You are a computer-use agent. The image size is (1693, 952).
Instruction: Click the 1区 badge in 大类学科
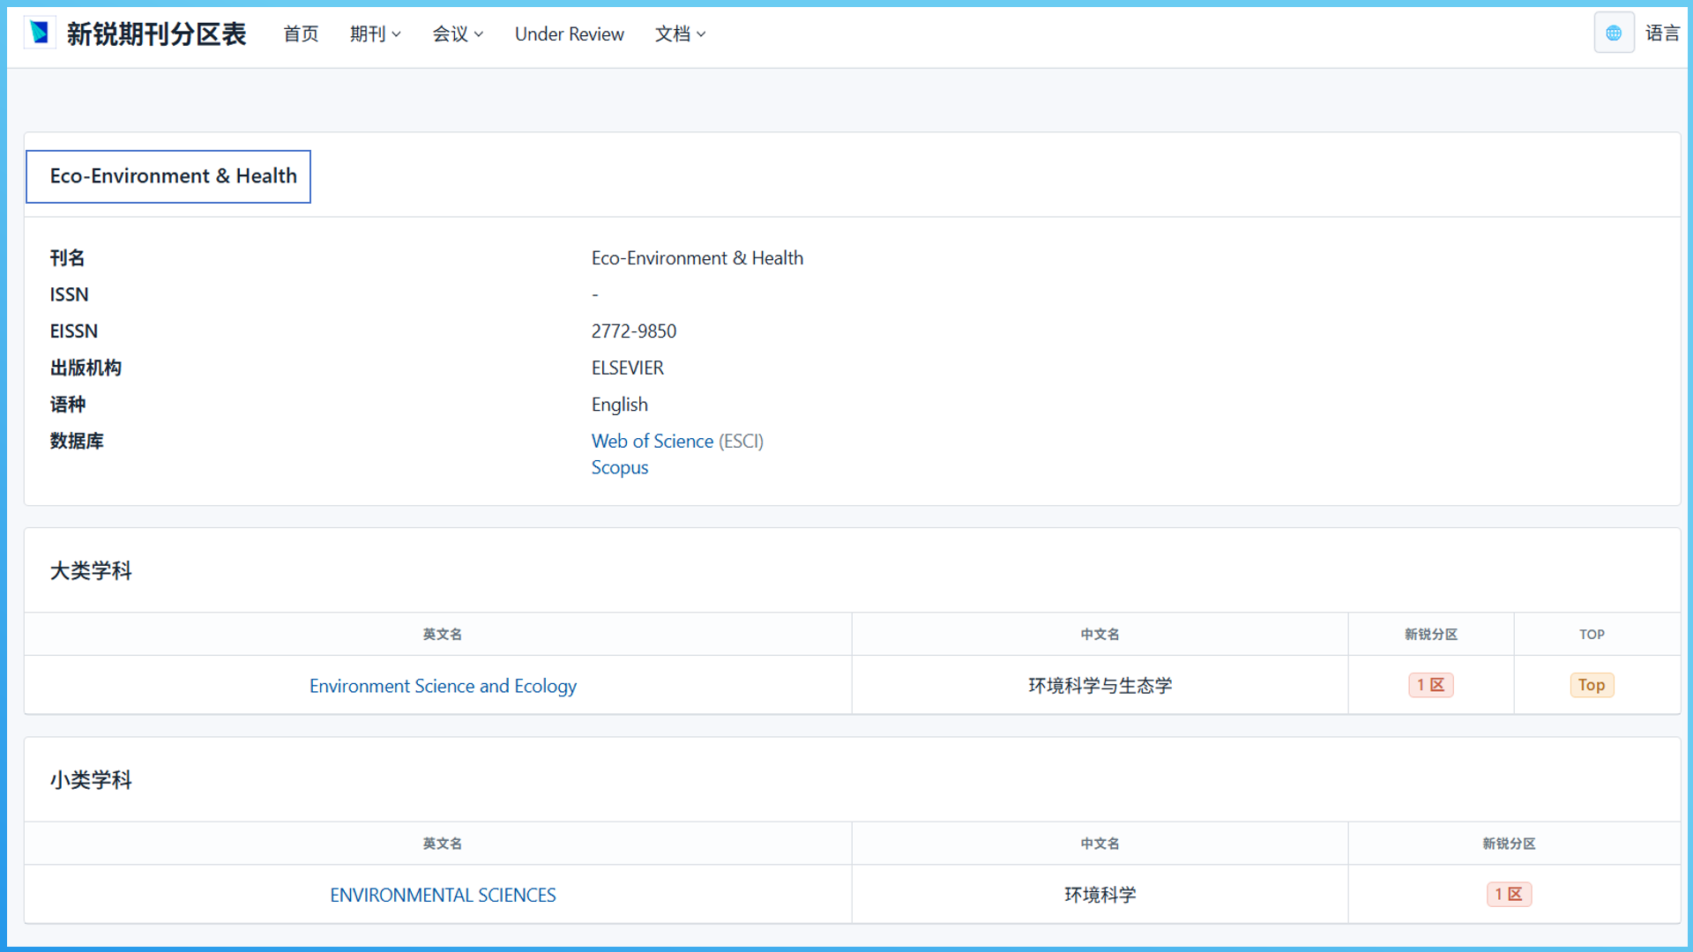pyautogui.click(x=1430, y=685)
